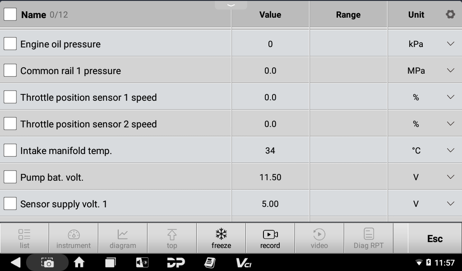462x271 pixels.
Task: Start recording with the record icon
Action: tap(270, 234)
